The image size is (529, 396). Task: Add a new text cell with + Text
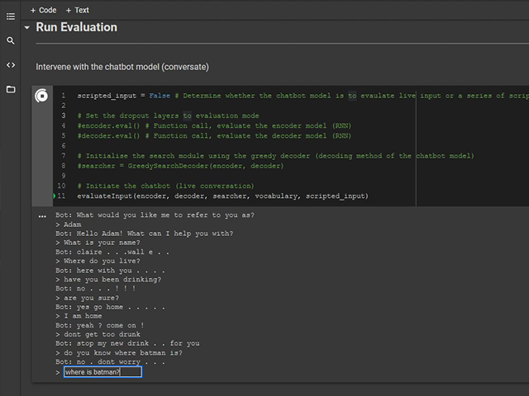tap(78, 10)
